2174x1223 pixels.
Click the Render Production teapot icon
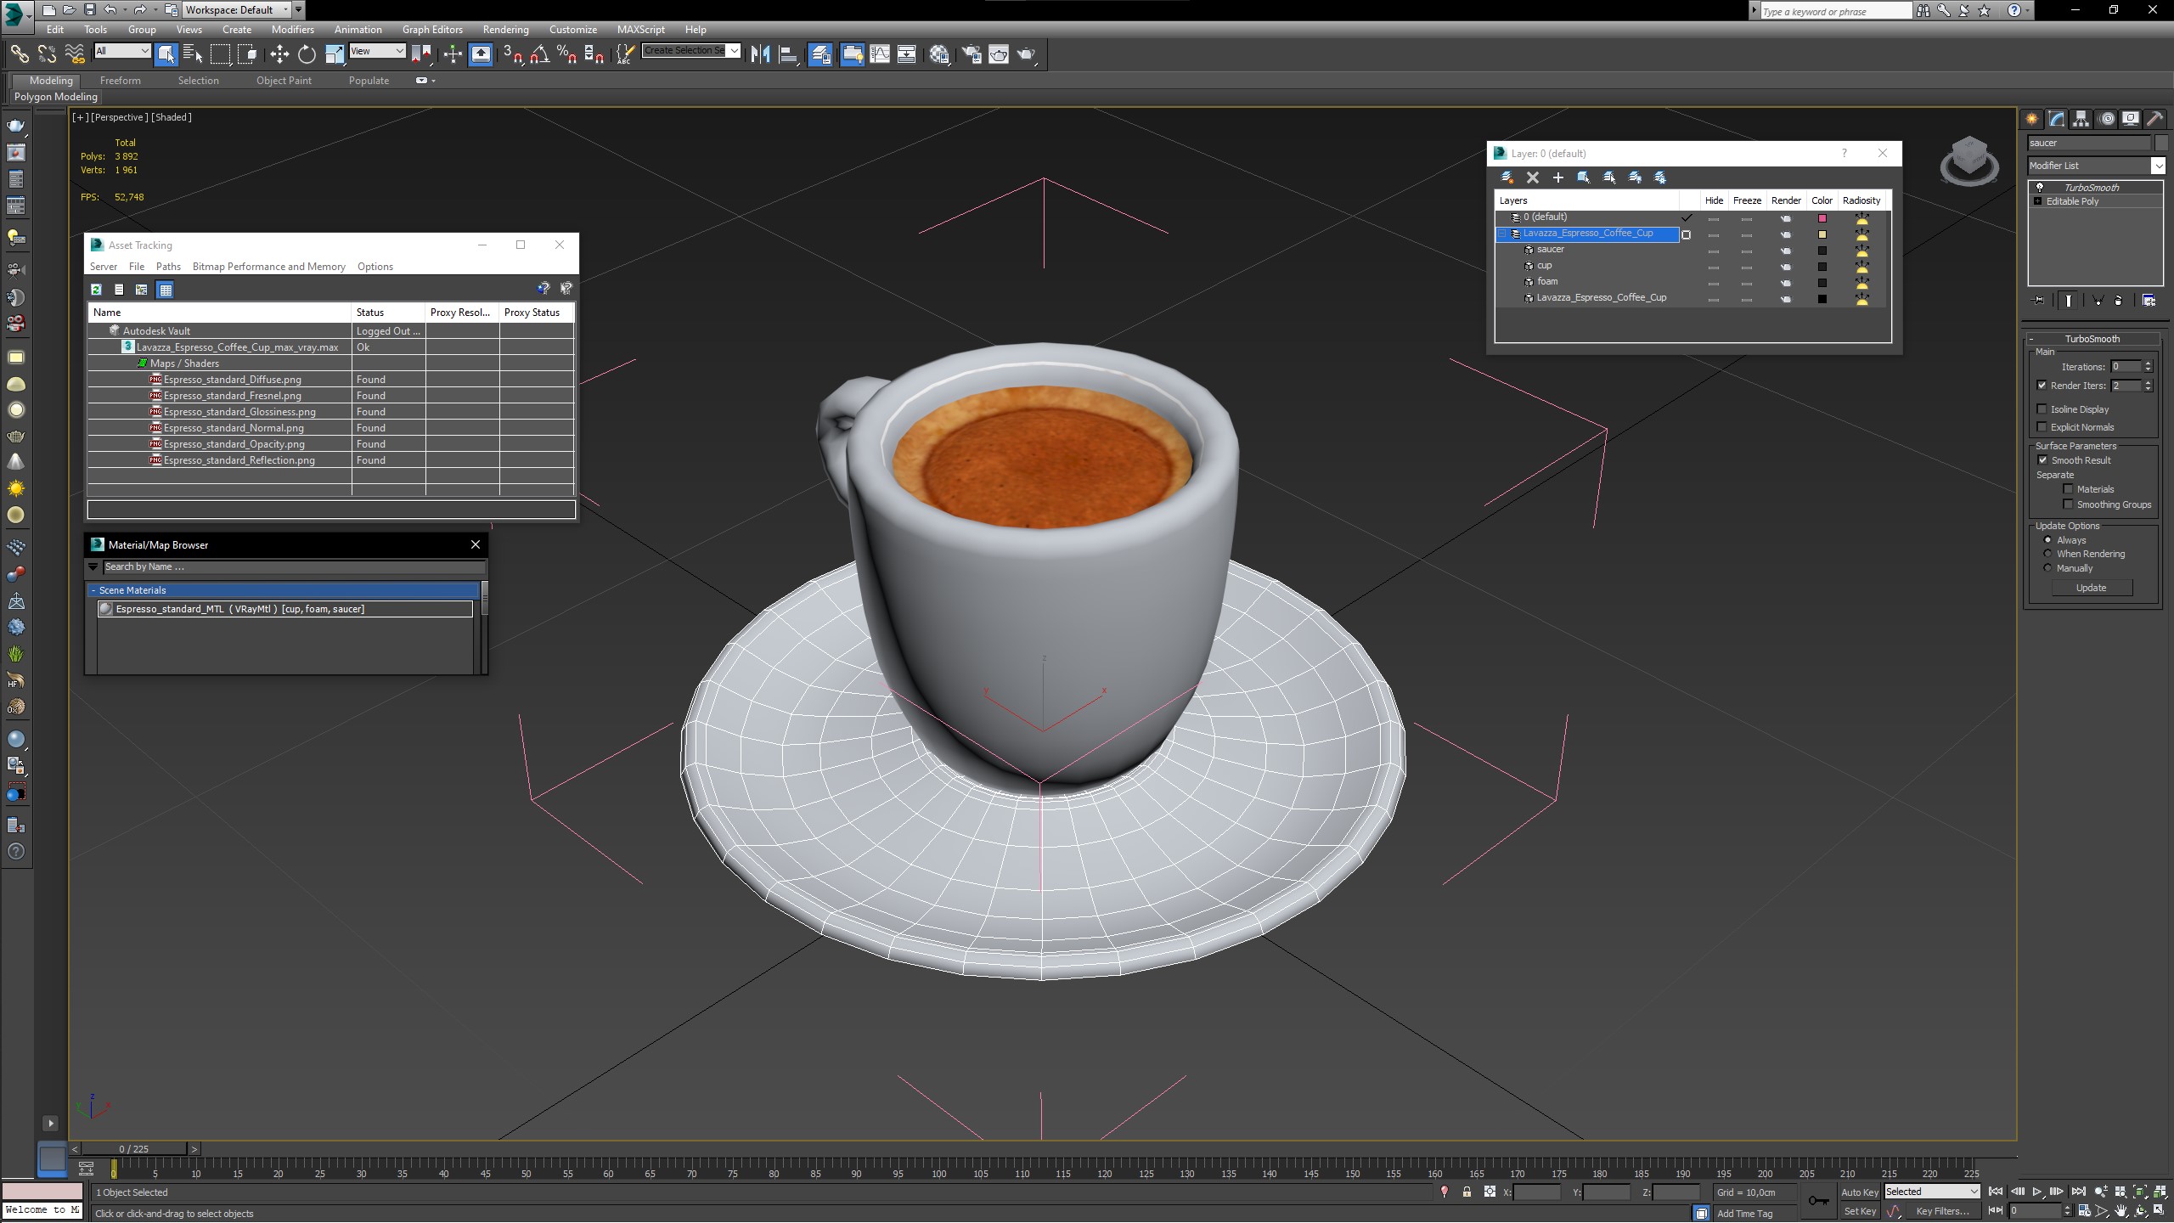click(1026, 54)
